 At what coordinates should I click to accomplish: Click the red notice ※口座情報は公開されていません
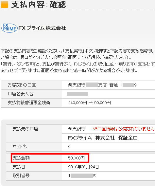click(124, 129)
